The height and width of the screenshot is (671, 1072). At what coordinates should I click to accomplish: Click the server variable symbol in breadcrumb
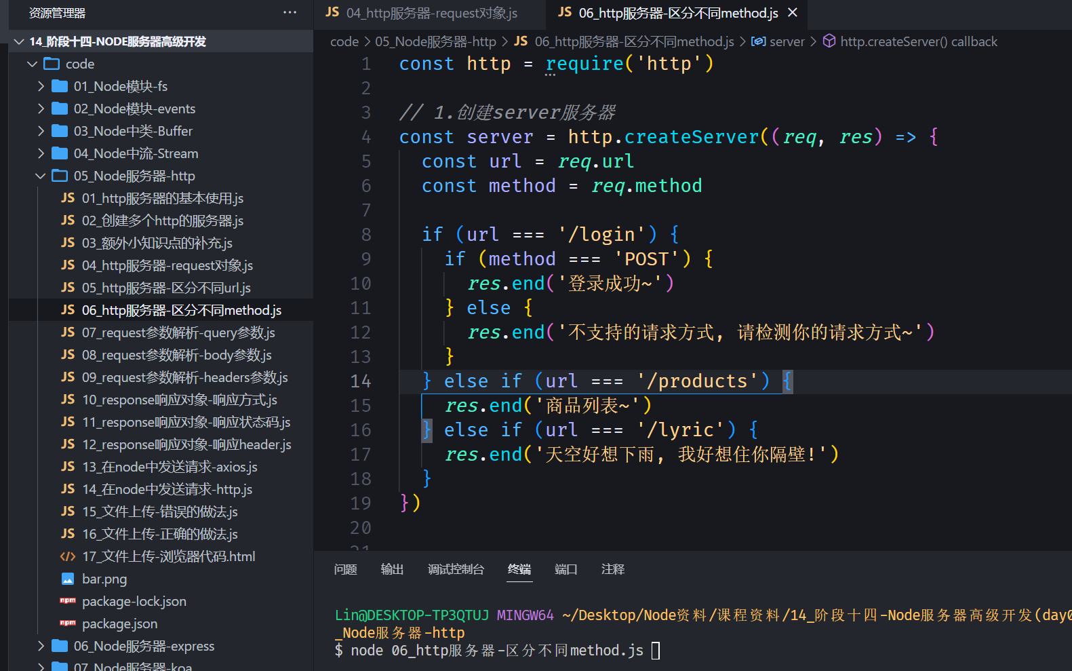click(786, 41)
